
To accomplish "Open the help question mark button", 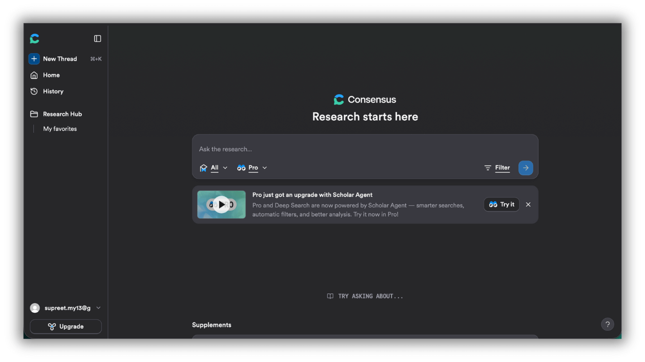I will pyautogui.click(x=607, y=324).
